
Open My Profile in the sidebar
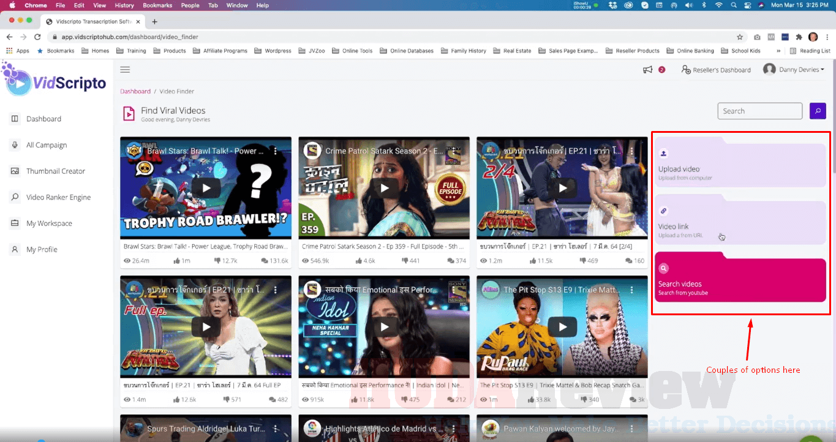coord(34,249)
